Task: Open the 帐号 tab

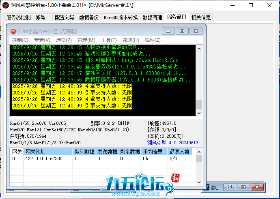Action: point(41,17)
